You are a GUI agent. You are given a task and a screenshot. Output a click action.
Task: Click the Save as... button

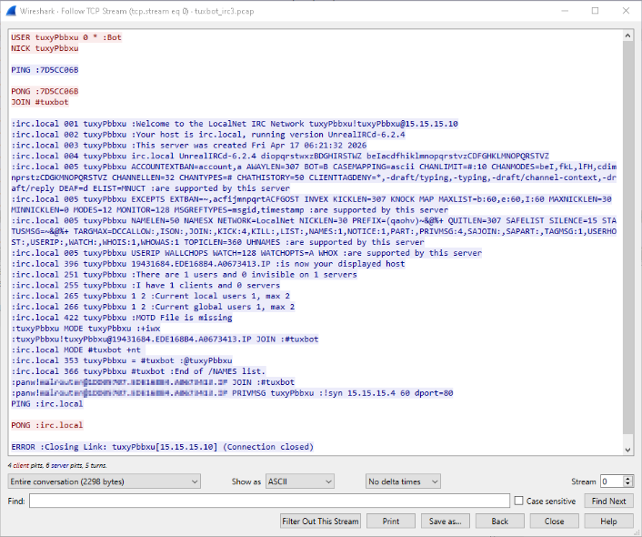pos(445,521)
